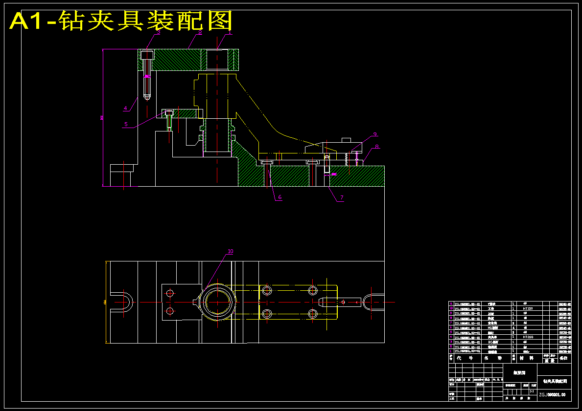The width and height of the screenshot is (582, 411).
Task: Click part callout number 6 below the base
Action: (x=280, y=197)
